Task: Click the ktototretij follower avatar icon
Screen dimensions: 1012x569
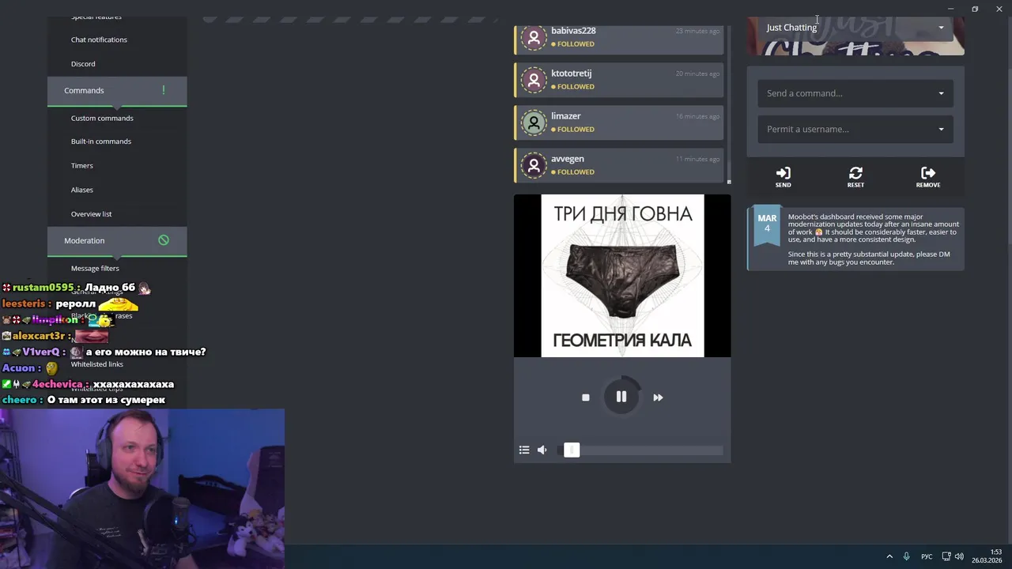Action: click(534, 80)
